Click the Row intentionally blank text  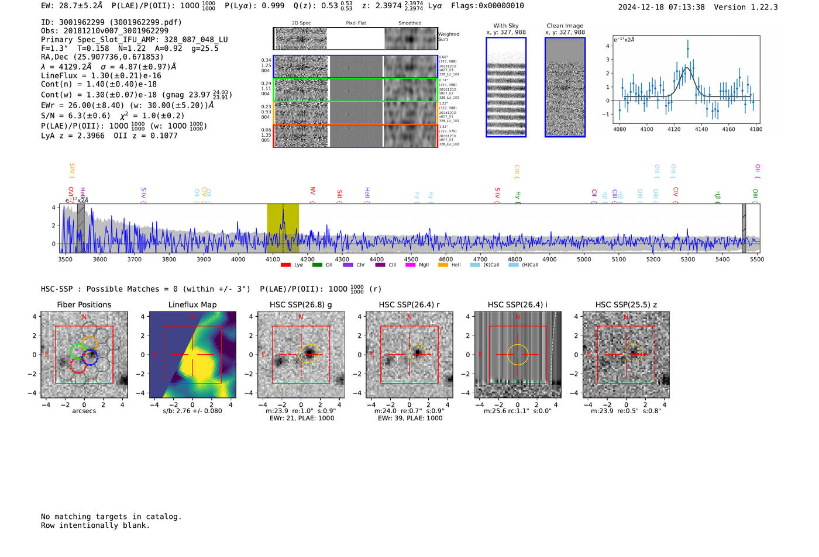pyautogui.click(x=95, y=525)
